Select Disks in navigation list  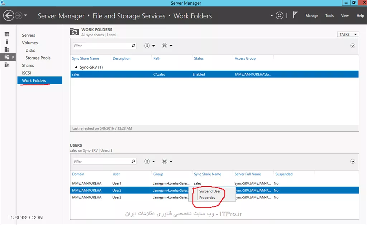[x=30, y=50]
